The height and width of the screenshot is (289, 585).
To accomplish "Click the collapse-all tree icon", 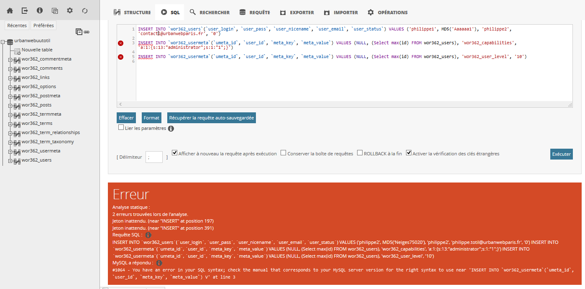I will pos(79,31).
